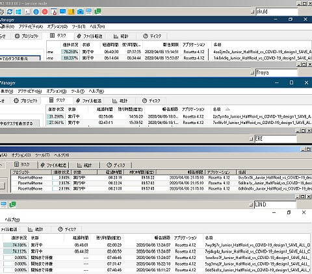Click the LIND name input field
The width and height of the screenshot is (312, 274).
pyautogui.click(x=275, y=205)
